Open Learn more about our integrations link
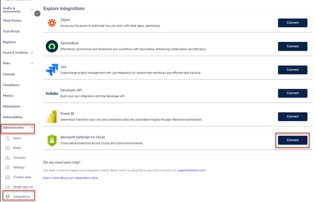Image resolution: width=316 pixels, height=202 pixels. 71,178
